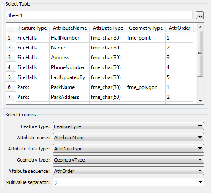Open the Attribute sequence dropdown
Image resolution: width=211 pixels, height=193 pixels.
click(128, 171)
